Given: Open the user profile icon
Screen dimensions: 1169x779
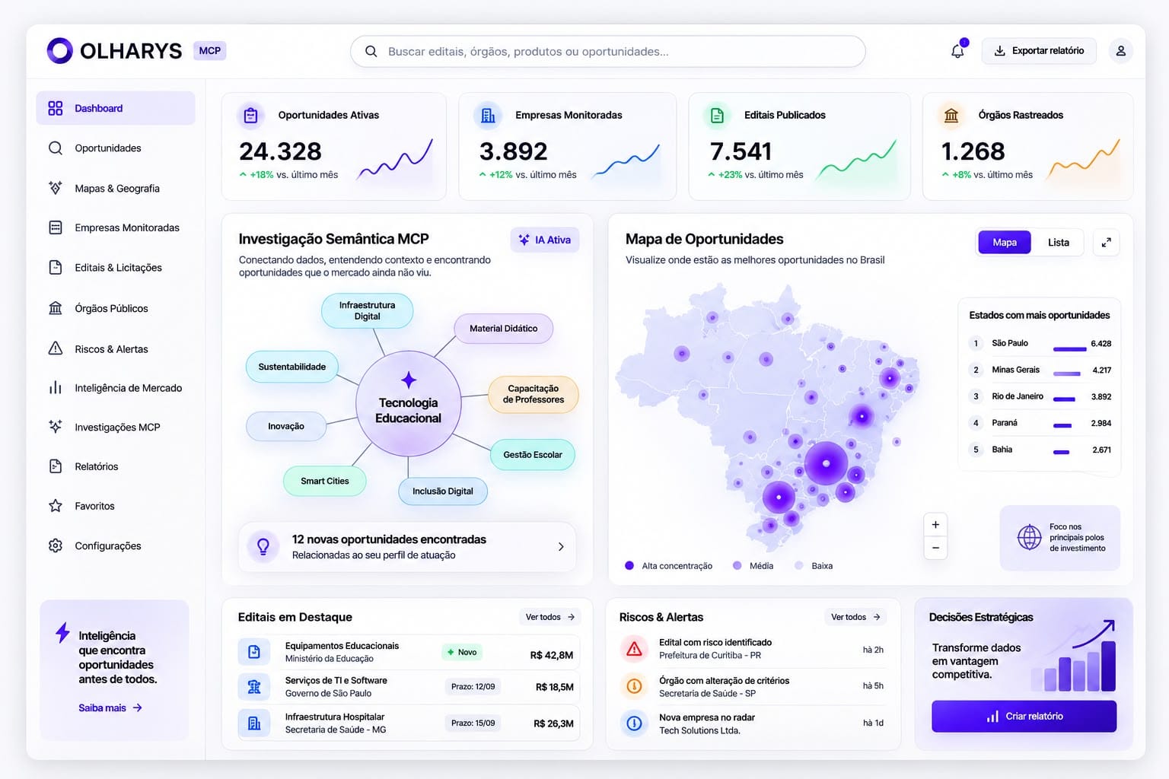Looking at the screenshot, I should [x=1120, y=51].
